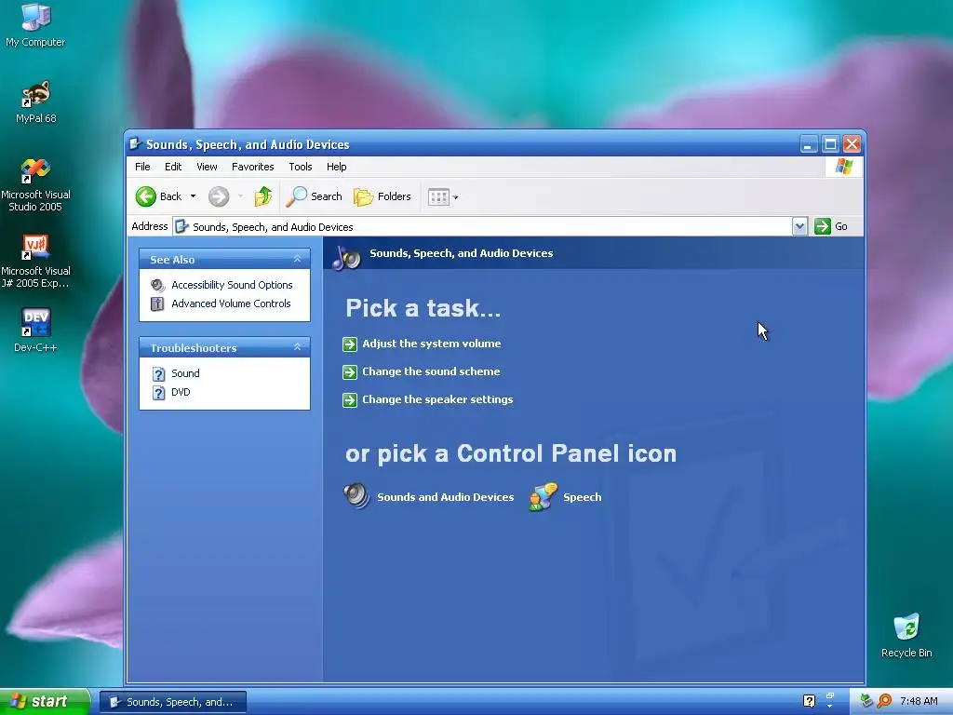Minimize the Sounds, Speech window
Viewport: 953px width, 715px height.
809,144
